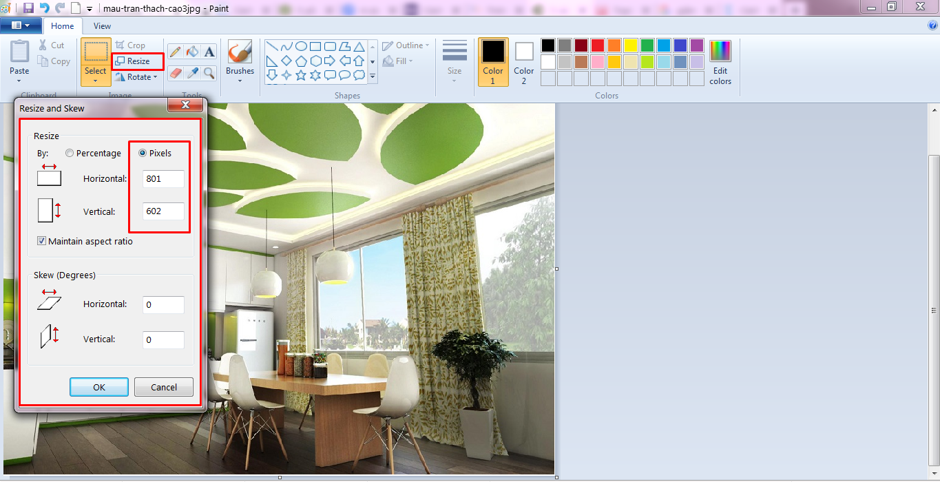Click the Save icon in title bar
Screen dimensions: 940x482
point(28,8)
